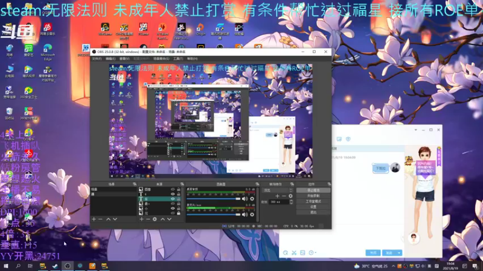Toggle visibility of the highlighted text source
The image size is (483, 271).
point(173,199)
